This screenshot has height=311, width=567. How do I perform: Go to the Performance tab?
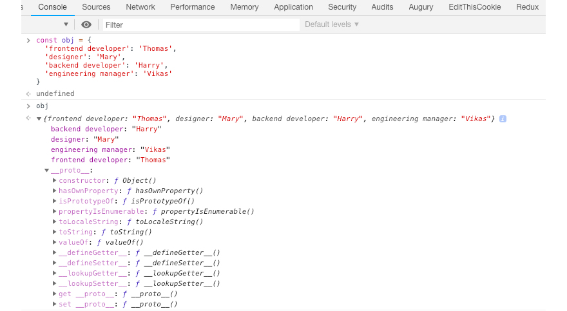193,7
